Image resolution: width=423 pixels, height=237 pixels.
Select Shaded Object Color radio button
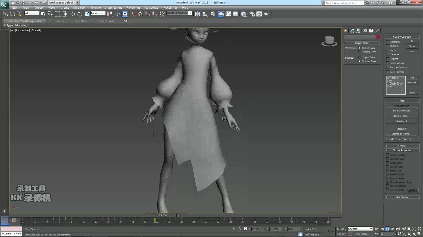pyautogui.click(x=360, y=57)
